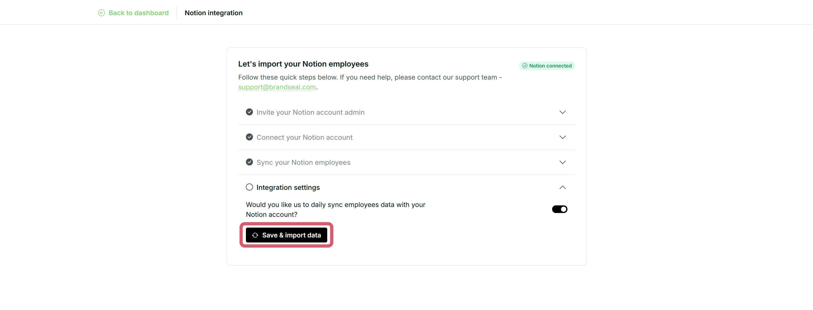Open the support@brandseal.com email link
The width and height of the screenshot is (813, 310).
[x=277, y=87]
